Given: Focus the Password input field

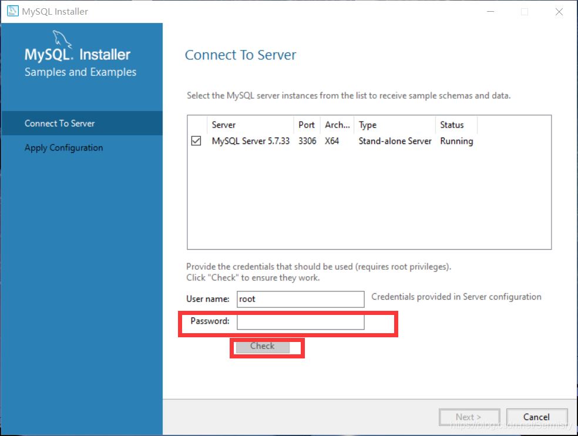Looking at the screenshot, I should pos(300,321).
